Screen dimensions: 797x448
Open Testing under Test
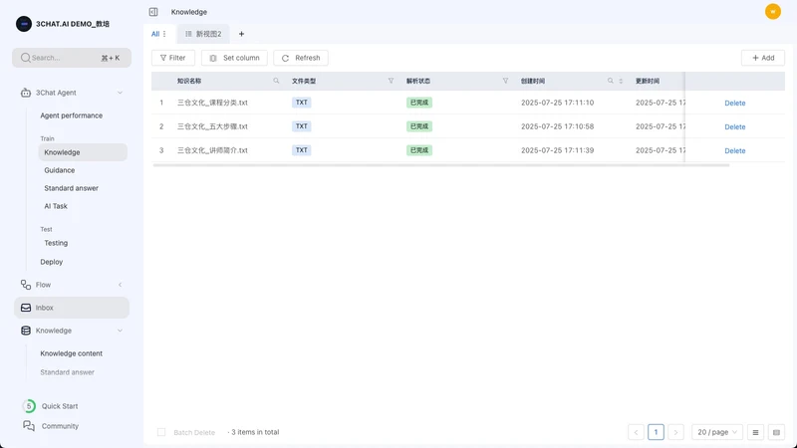[56, 243]
